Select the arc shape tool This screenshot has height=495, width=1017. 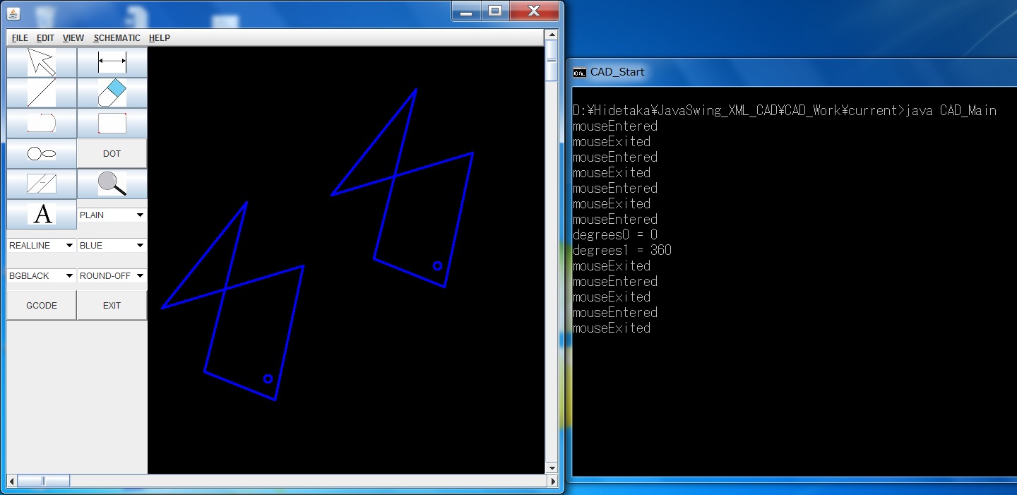click(42, 123)
